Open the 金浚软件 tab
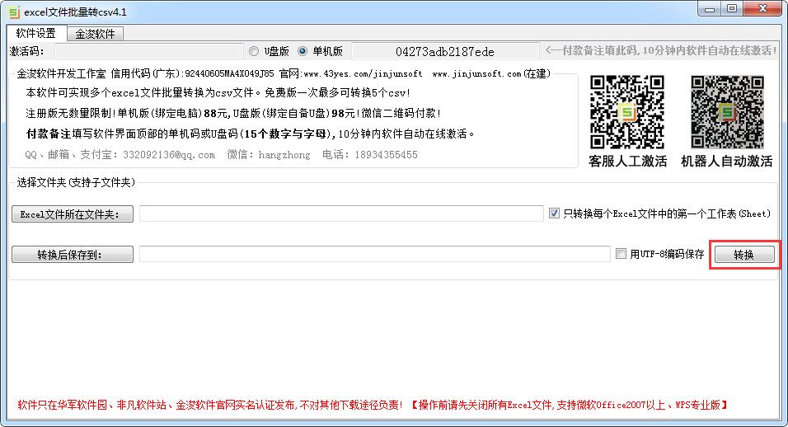This screenshot has height=427, width=788. click(x=95, y=34)
